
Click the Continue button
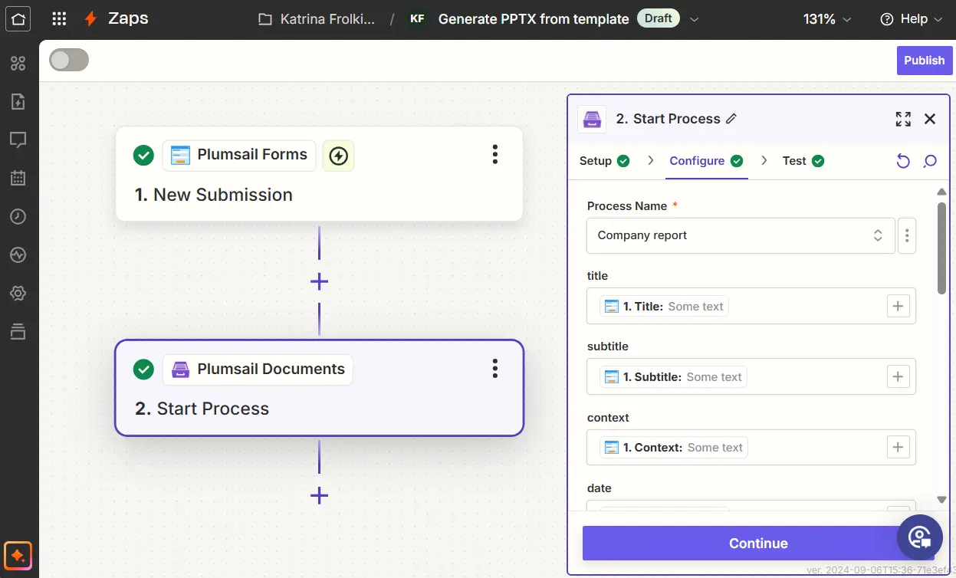(x=758, y=544)
